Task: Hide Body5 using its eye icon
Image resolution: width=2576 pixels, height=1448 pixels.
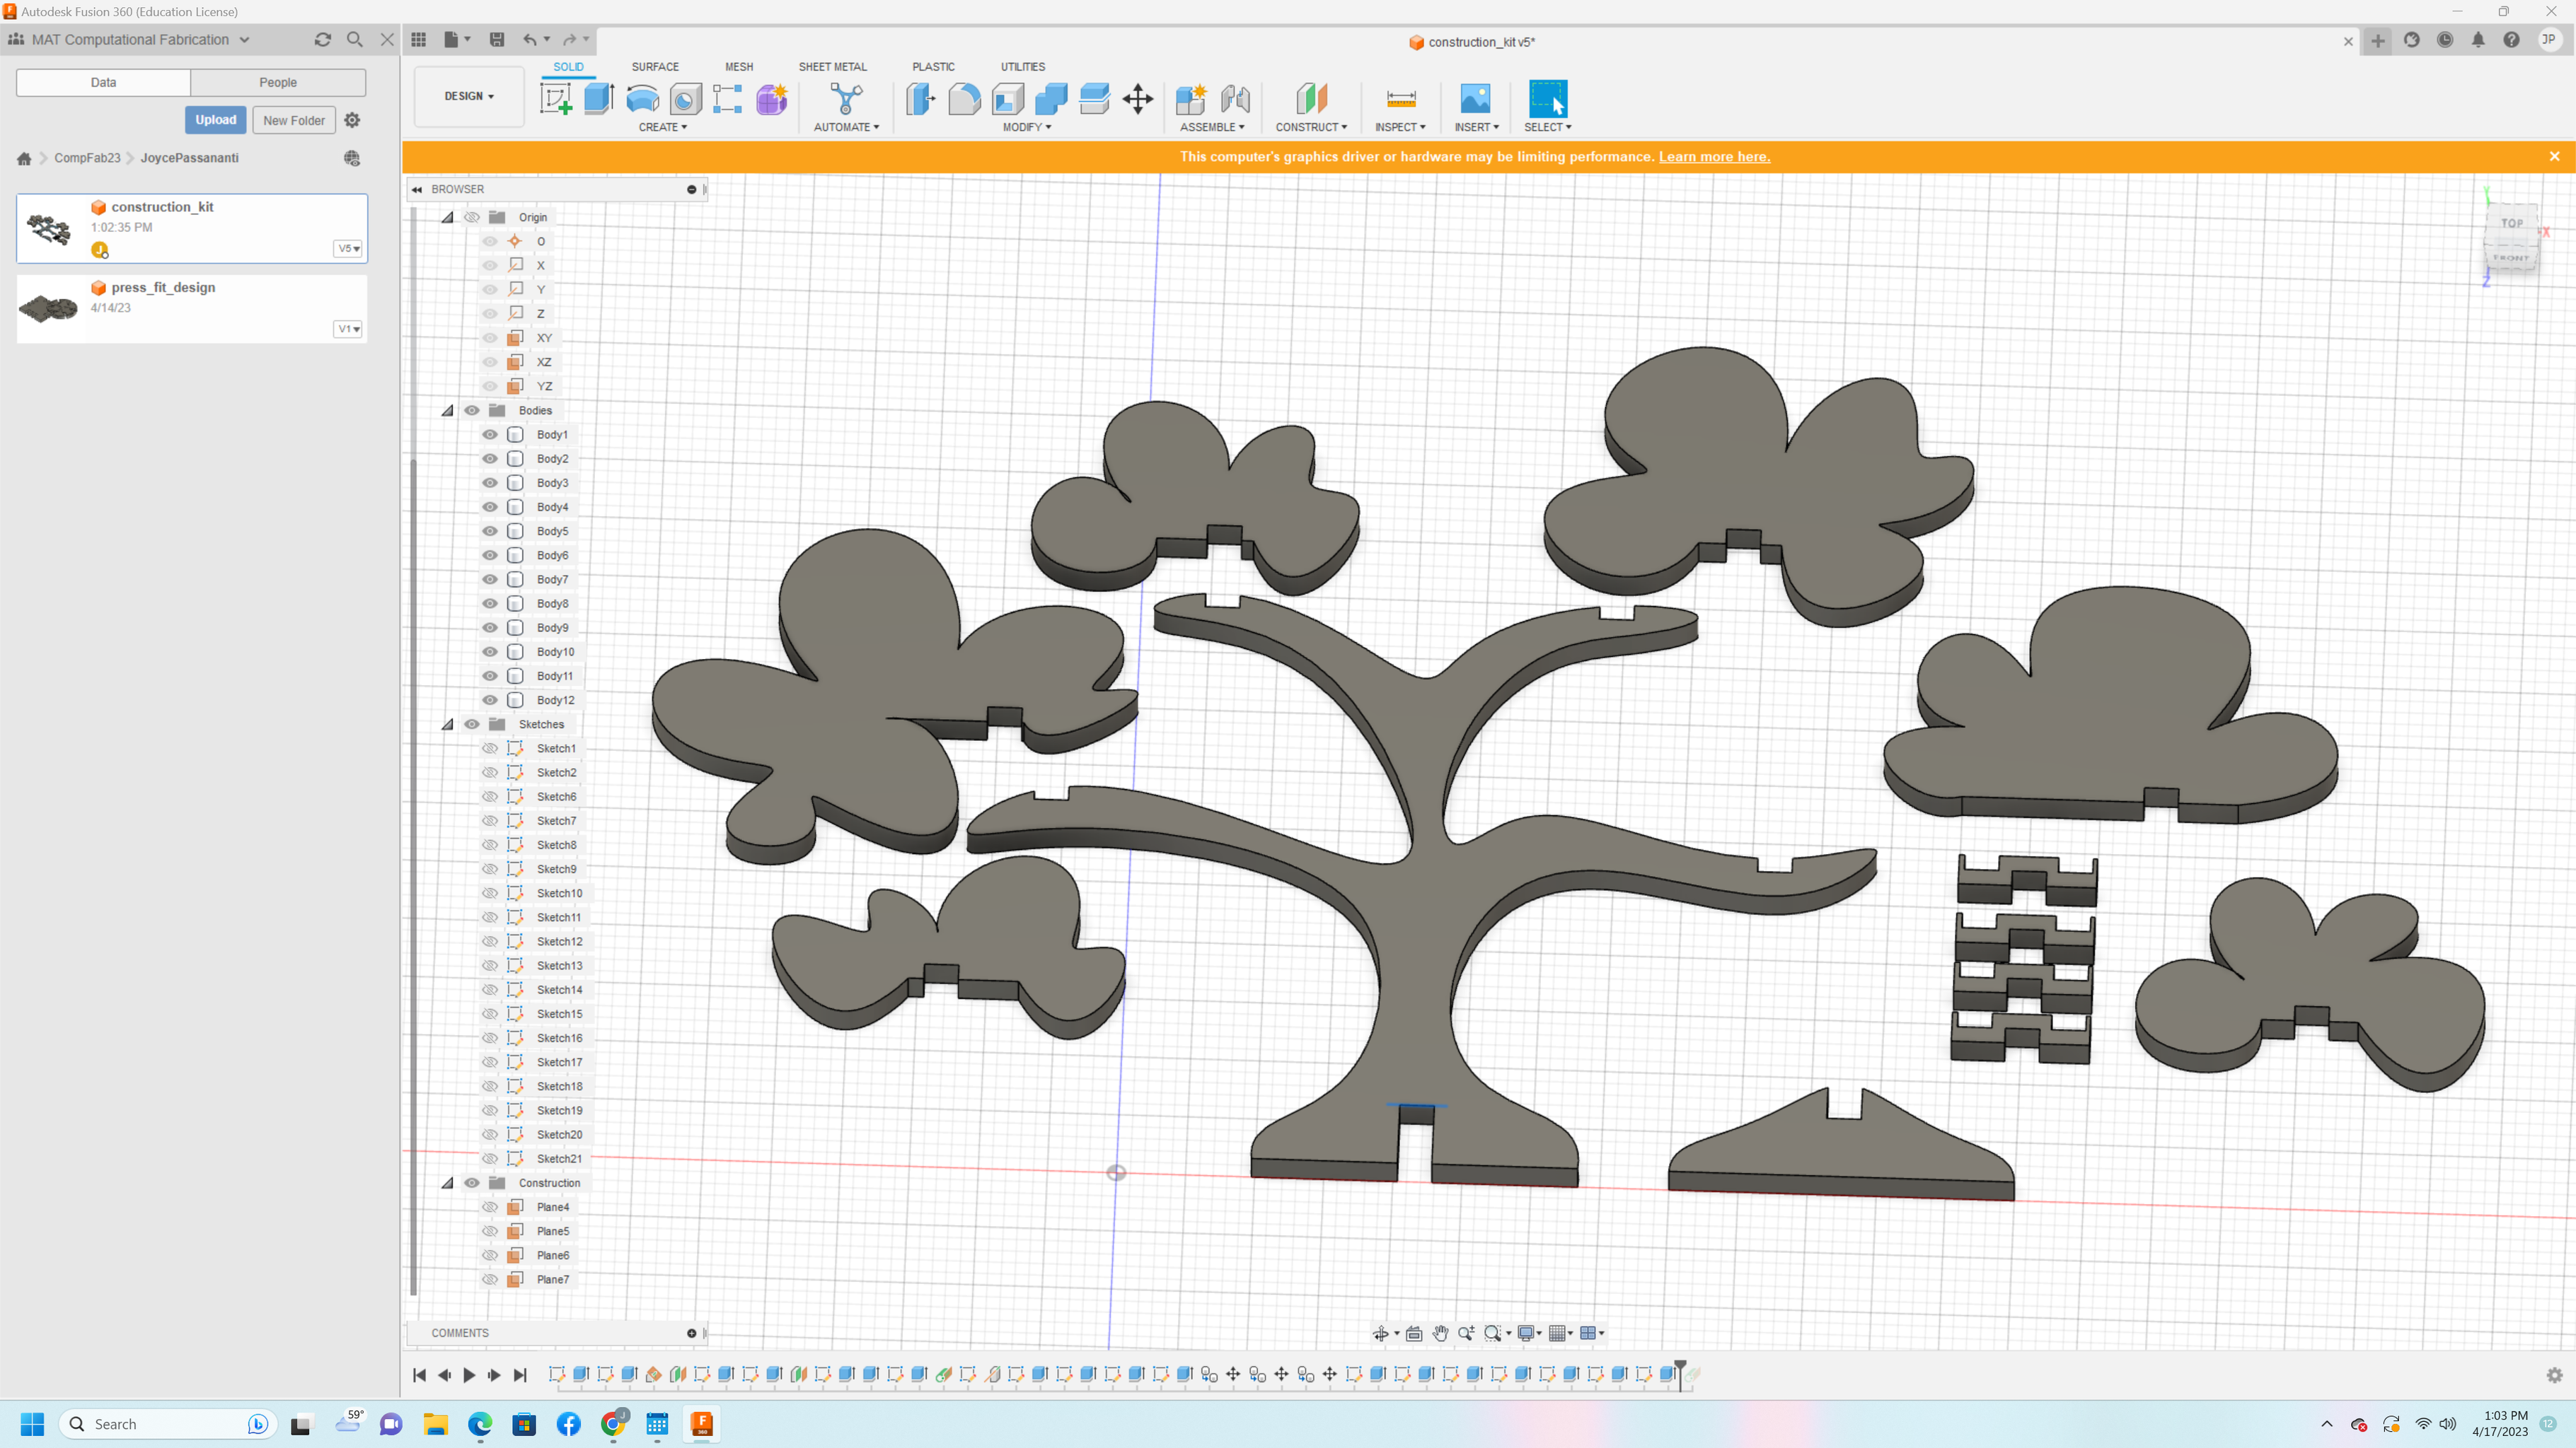Action: 490,532
